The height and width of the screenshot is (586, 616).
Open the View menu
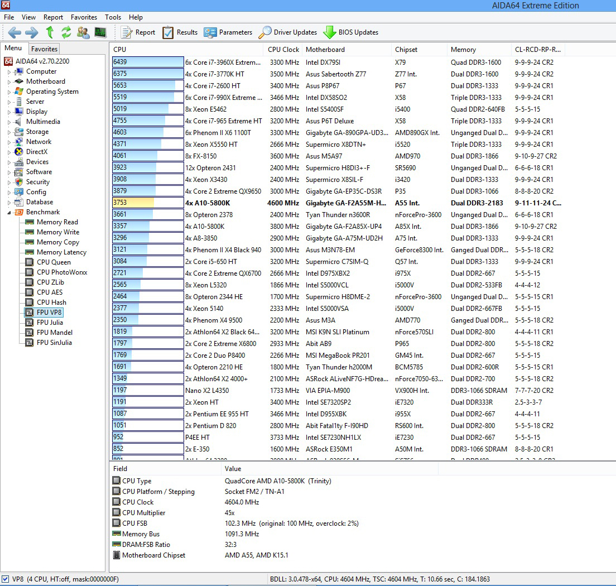click(28, 17)
